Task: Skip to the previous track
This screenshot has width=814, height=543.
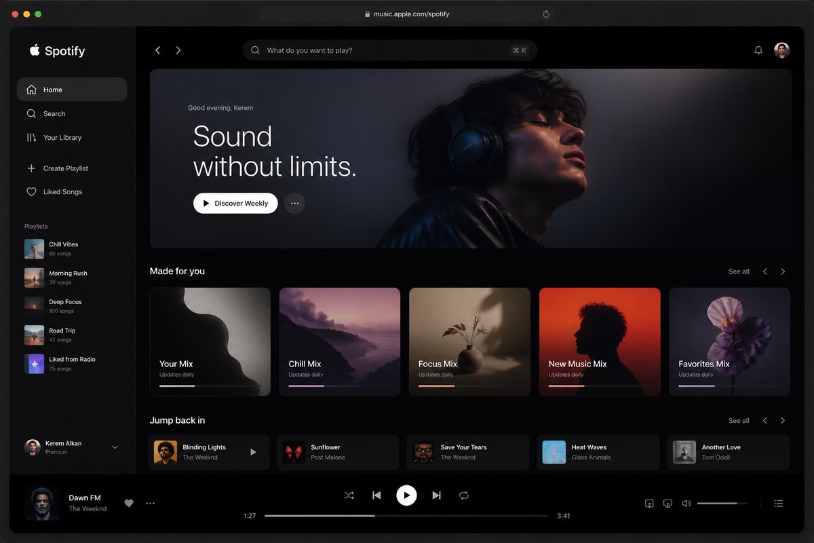Action: pyautogui.click(x=376, y=495)
